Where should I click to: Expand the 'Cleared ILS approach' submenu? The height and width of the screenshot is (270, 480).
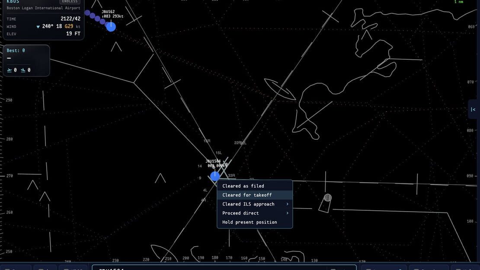point(255,204)
